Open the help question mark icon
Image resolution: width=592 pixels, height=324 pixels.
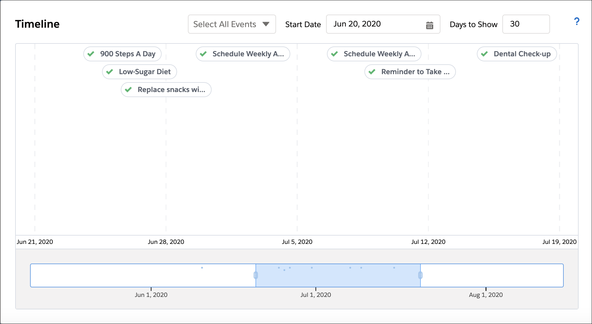(577, 21)
